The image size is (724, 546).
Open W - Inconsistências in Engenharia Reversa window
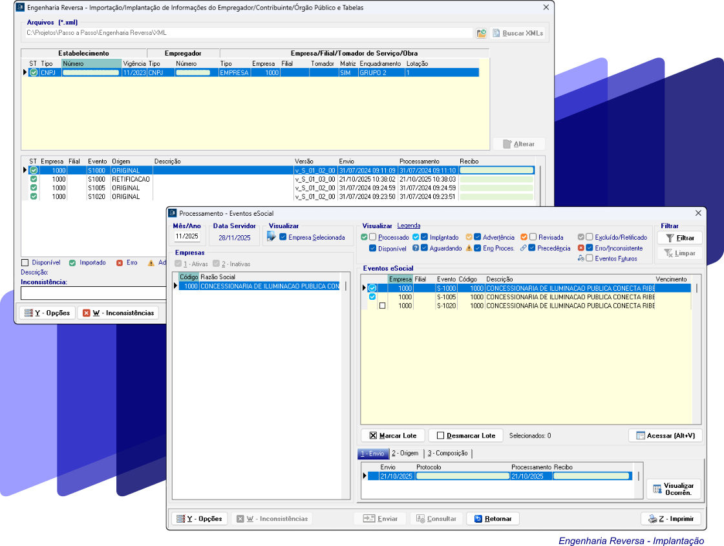[x=118, y=313]
